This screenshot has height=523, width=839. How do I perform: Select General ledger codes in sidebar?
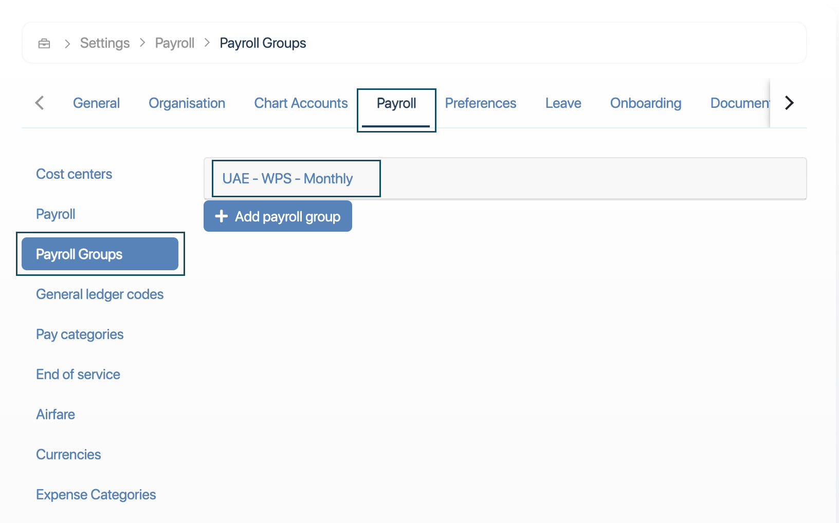coord(100,294)
